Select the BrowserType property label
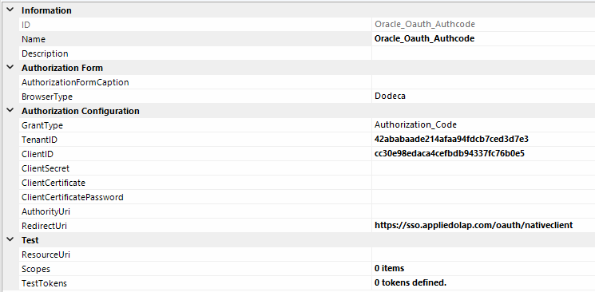Screen dimensions: 595x292 [x=47, y=97]
